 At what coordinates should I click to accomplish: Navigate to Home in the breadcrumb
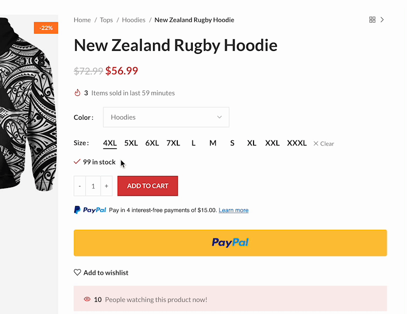(x=82, y=20)
